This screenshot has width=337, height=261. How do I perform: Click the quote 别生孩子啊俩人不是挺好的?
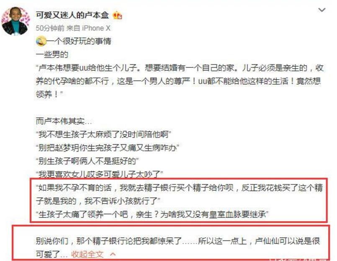coord(87,161)
